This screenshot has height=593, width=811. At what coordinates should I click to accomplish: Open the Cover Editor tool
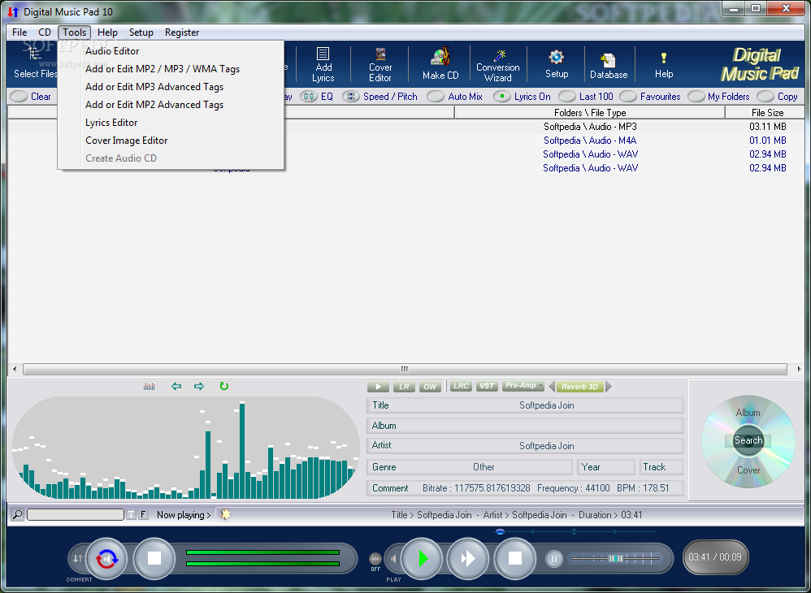[x=380, y=65]
